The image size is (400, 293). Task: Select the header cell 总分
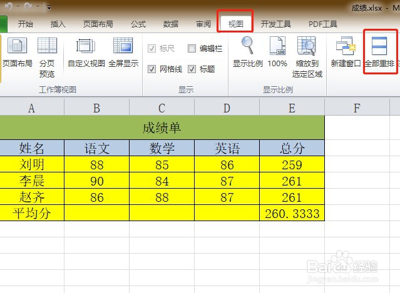[292, 148]
